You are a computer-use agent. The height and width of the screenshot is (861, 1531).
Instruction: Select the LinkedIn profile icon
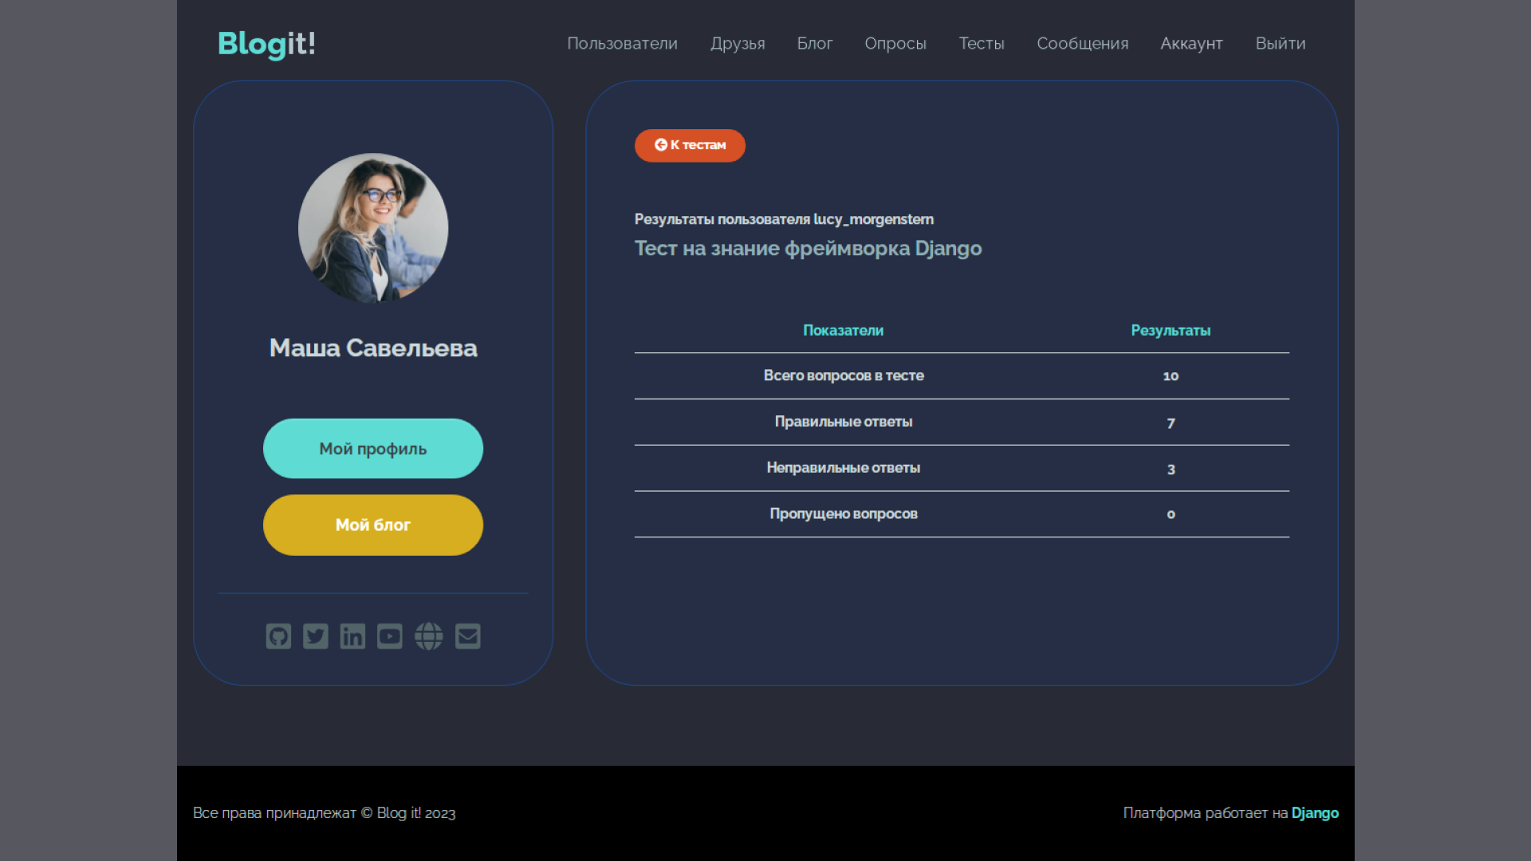(352, 636)
